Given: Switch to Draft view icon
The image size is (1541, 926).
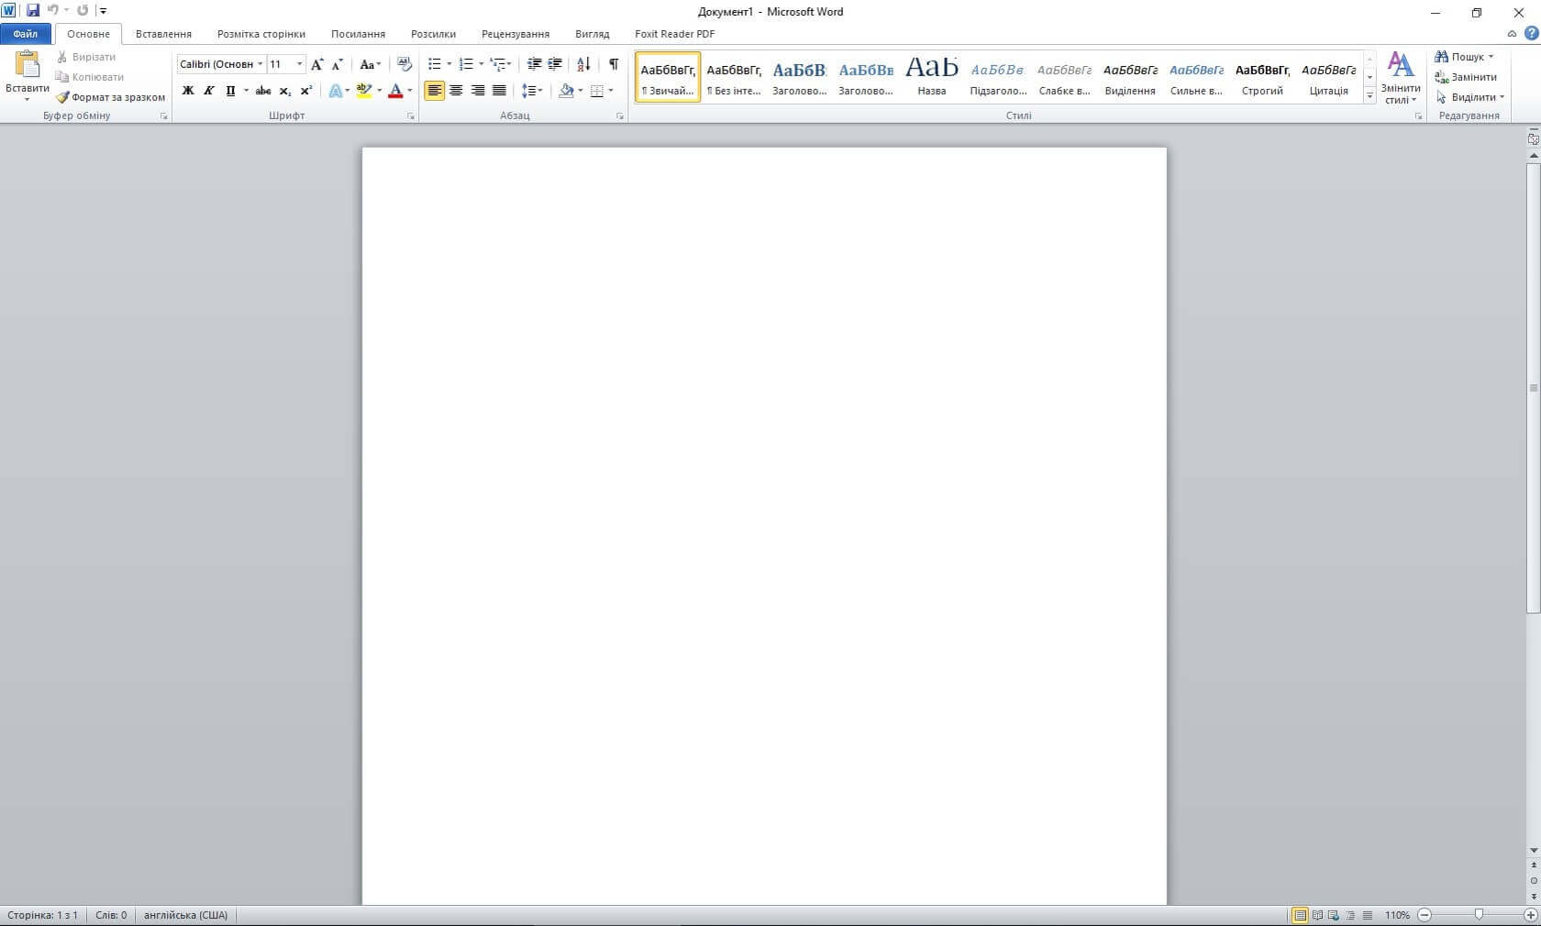Looking at the screenshot, I should [1368, 915].
